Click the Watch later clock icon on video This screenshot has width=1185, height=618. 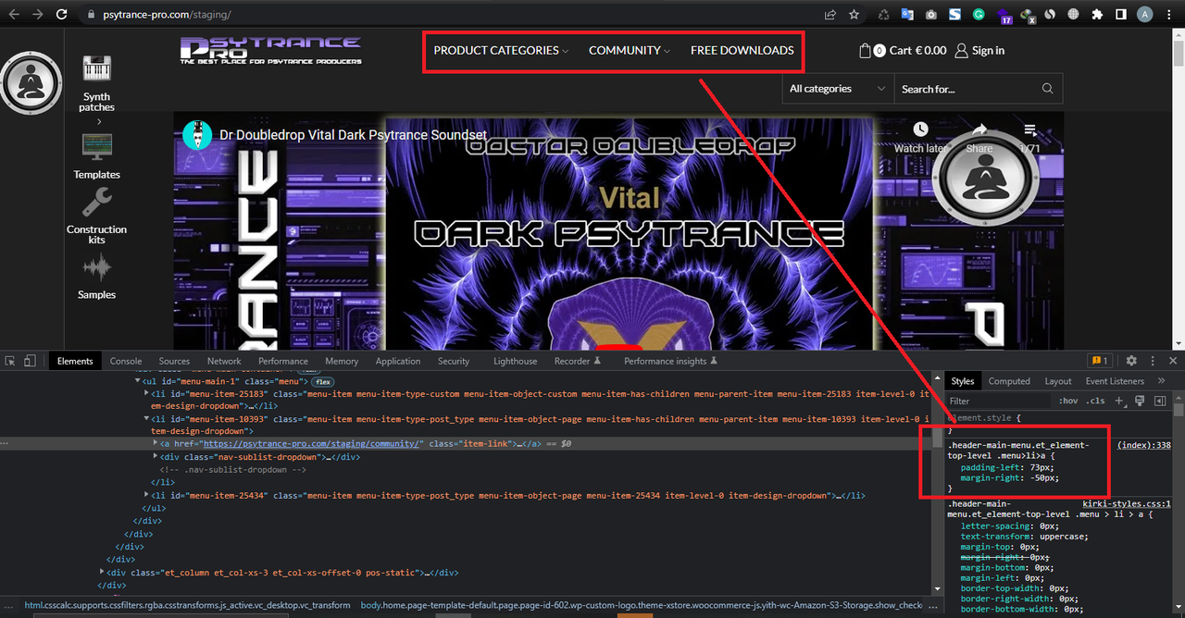click(x=920, y=130)
